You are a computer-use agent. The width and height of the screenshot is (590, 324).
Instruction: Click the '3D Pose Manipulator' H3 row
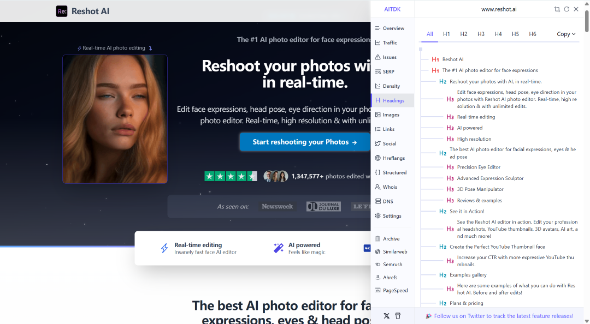pyautogui.click(x=475, y=189)
